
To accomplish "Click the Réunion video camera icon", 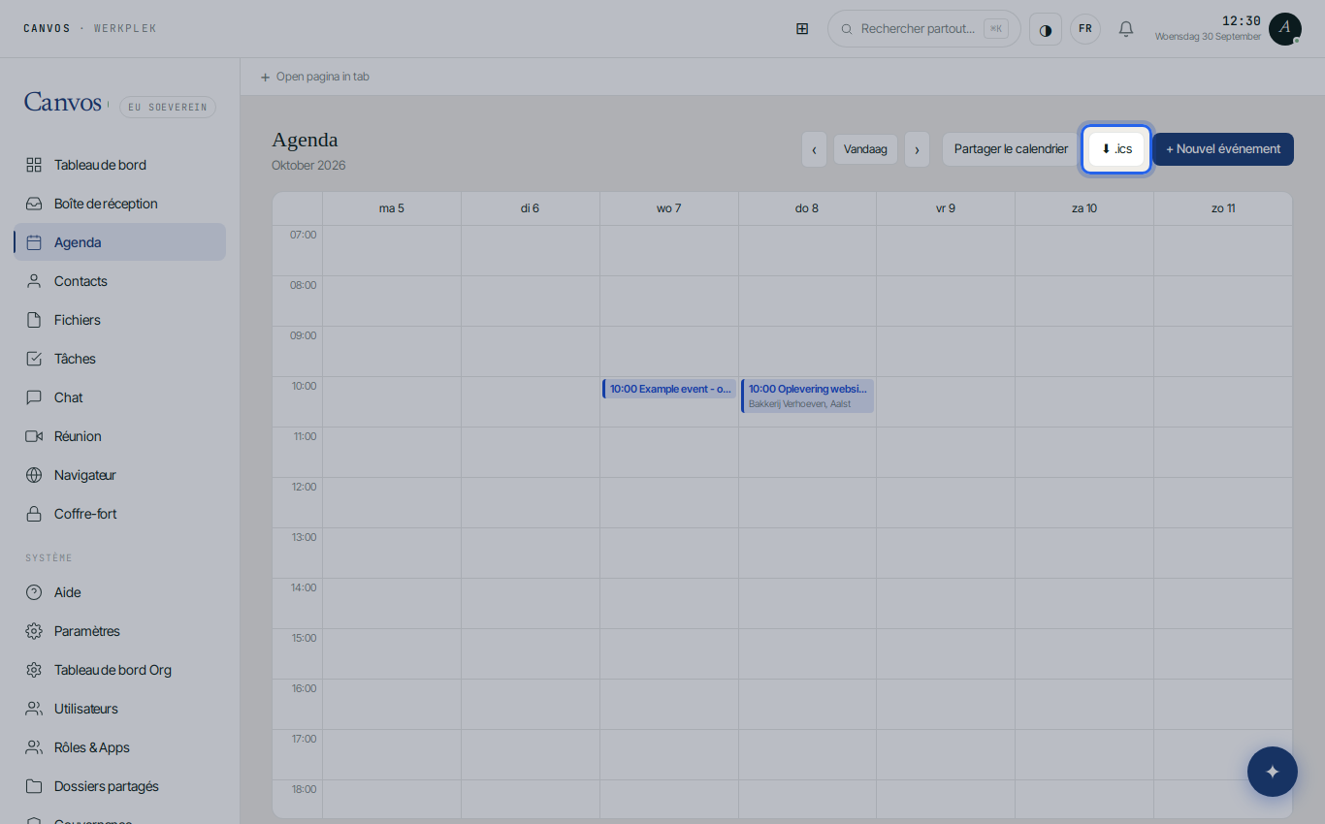I will click(34, 436).
